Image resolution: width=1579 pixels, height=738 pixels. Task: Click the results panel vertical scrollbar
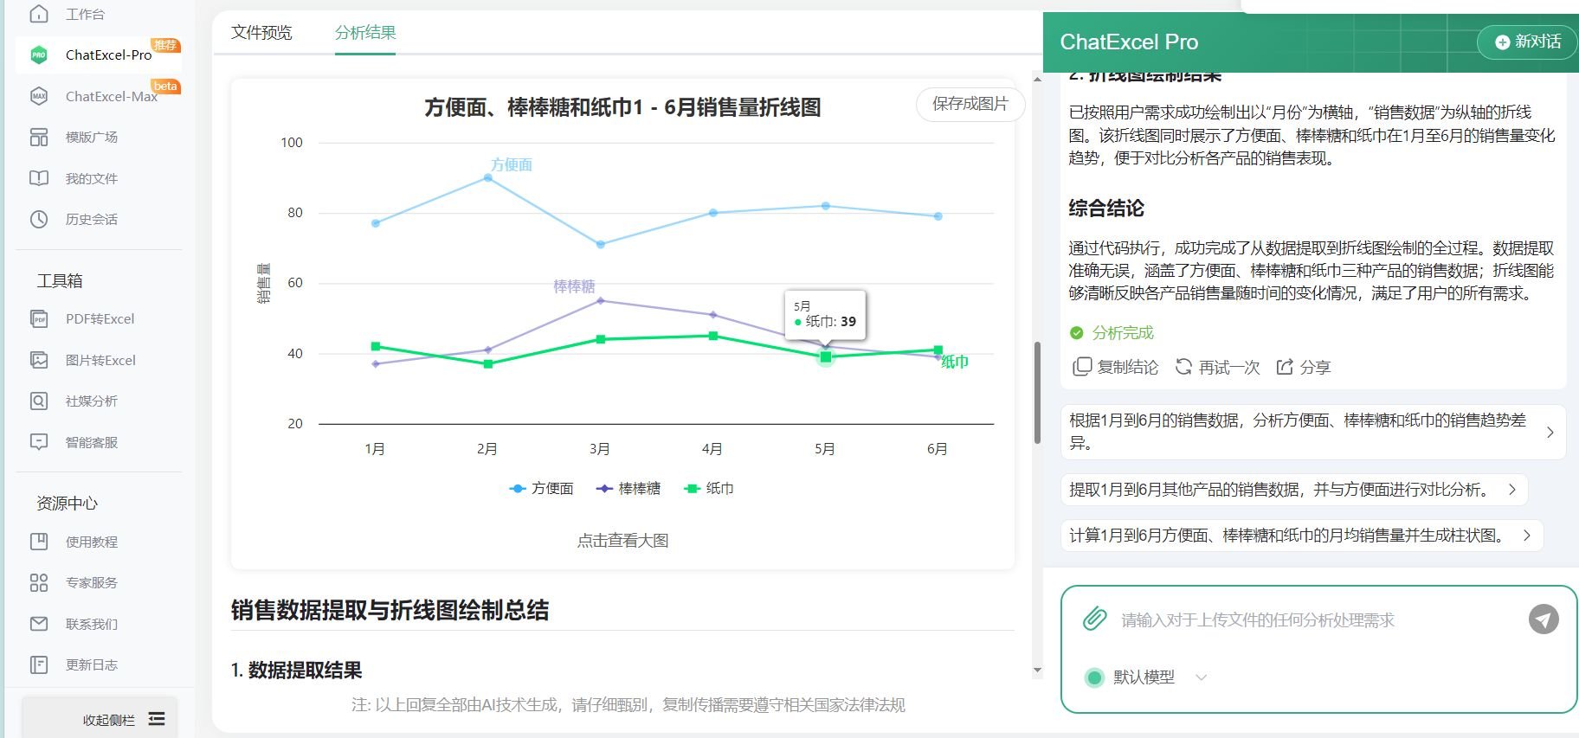pos(1037,394)
